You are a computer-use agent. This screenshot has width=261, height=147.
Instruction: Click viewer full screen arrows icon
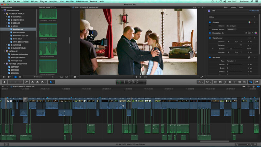202,77
